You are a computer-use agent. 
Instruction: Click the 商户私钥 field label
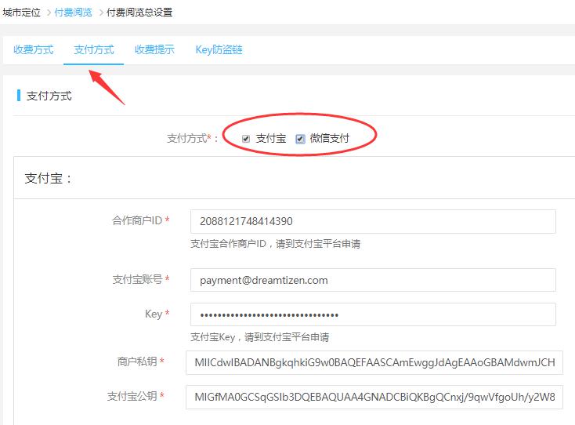pyautogui.click(x=136, y=361)
